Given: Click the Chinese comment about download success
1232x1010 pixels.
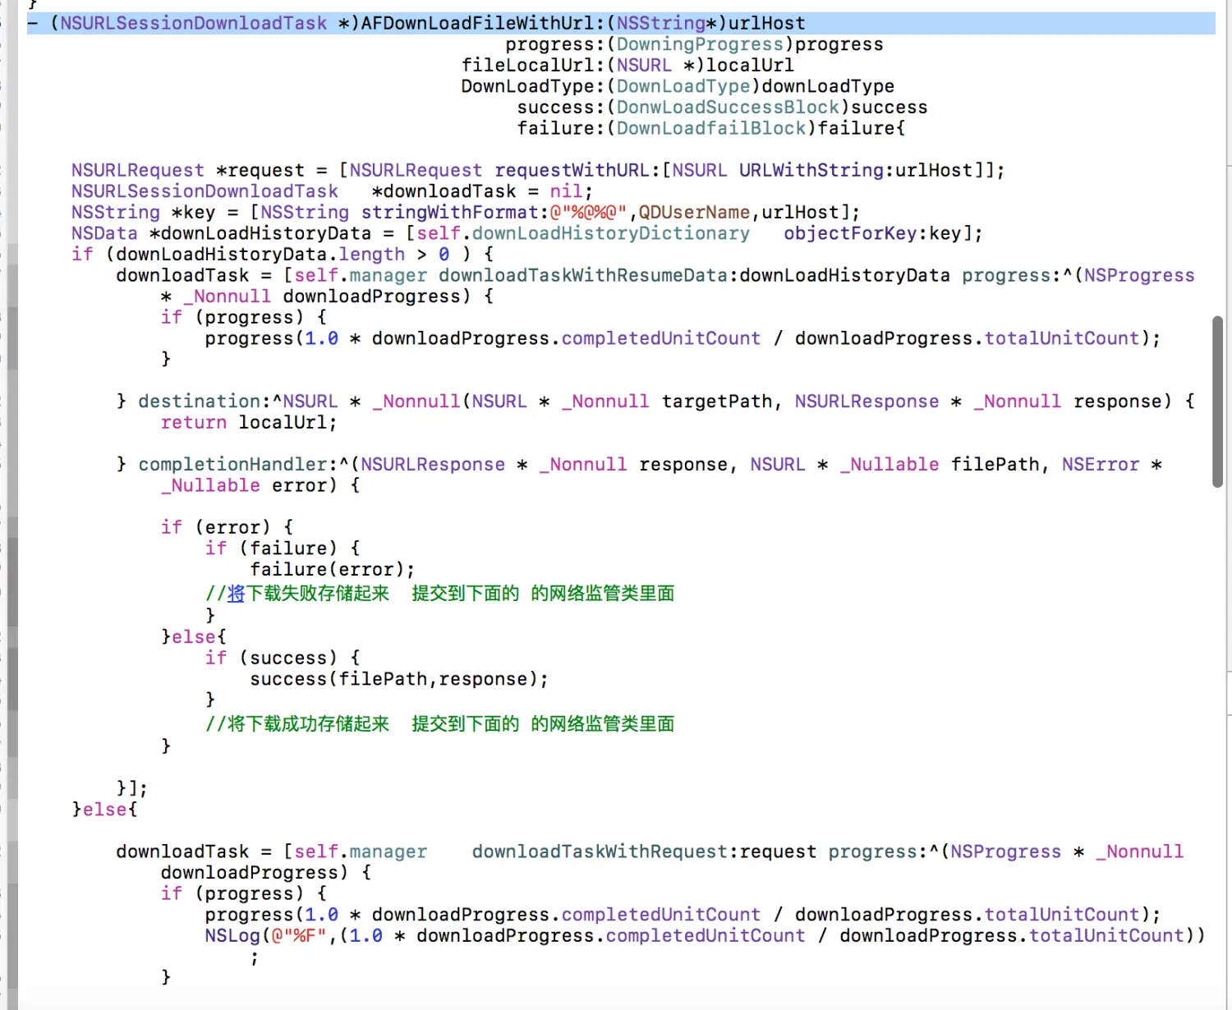Looking at the screenshot, I should tap(440, 723).
